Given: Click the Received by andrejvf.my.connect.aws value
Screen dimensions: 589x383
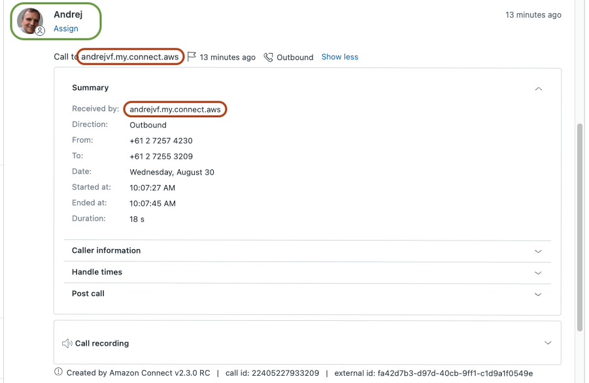Looking at the screenshot, I should pos(175,109).
